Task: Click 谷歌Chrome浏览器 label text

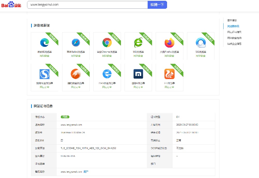Action: click(107, 52)
